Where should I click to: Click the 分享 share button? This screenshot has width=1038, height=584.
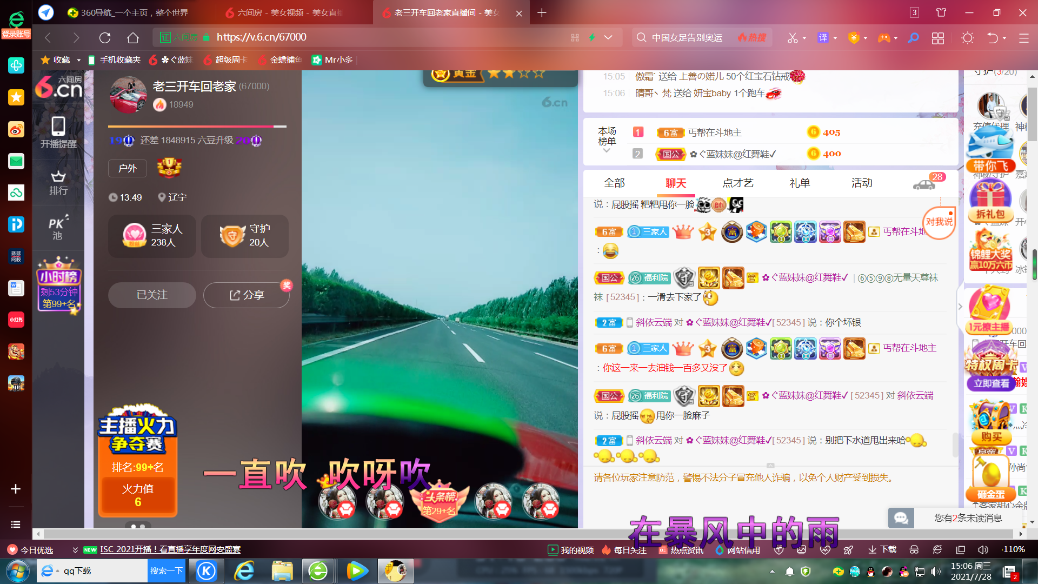tap(247, 295)
